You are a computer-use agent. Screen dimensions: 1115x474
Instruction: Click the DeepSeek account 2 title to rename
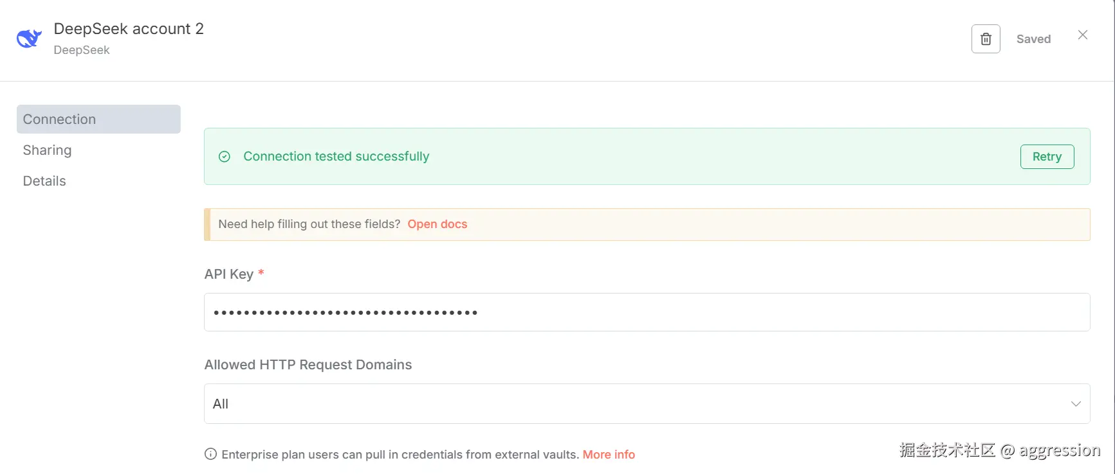(x=129, y=29)
